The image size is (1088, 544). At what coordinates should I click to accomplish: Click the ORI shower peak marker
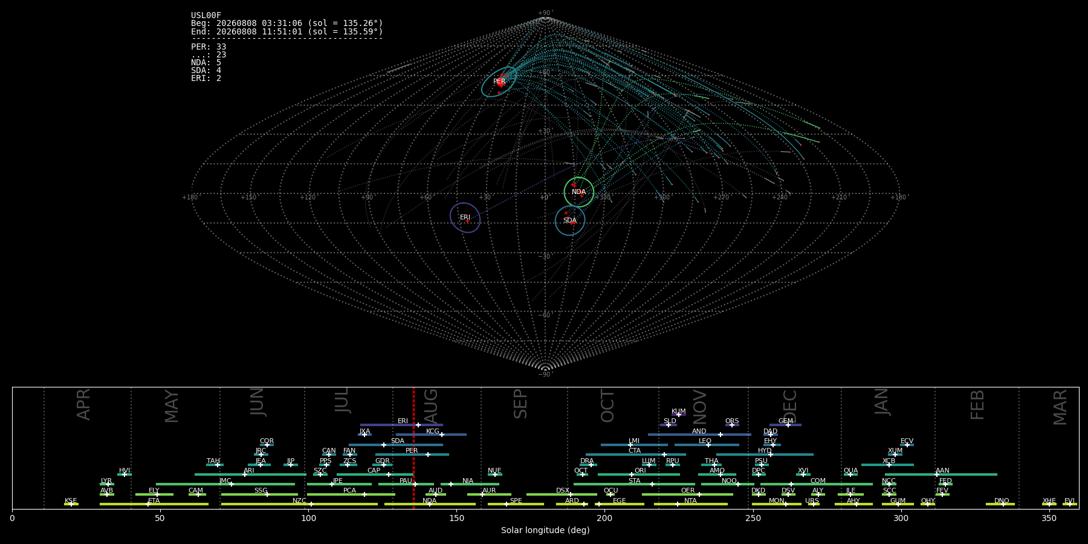click(x=632, y=474)
